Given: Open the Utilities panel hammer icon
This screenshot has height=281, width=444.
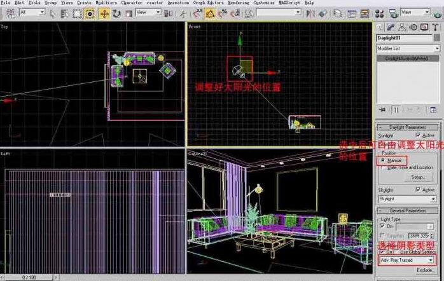Looking at the screenshot, I should (435, 27).
